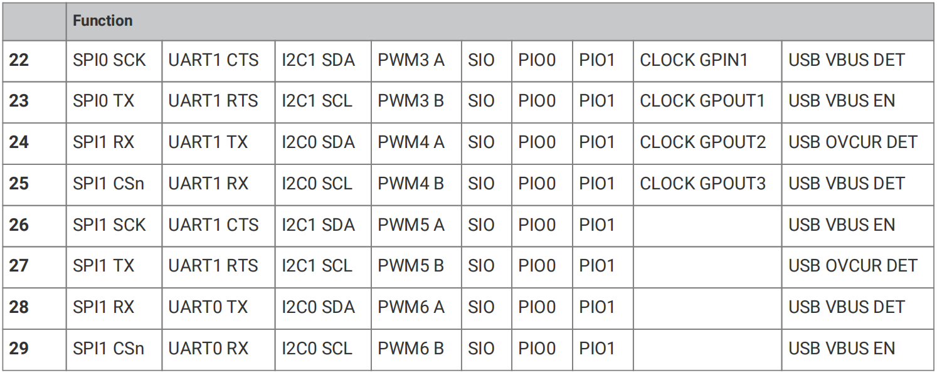Select the row number 22 cell

click(x=34, y=61)
